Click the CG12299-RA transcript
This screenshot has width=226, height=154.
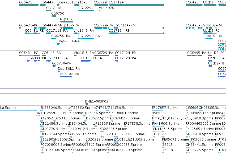pos(86,39)
